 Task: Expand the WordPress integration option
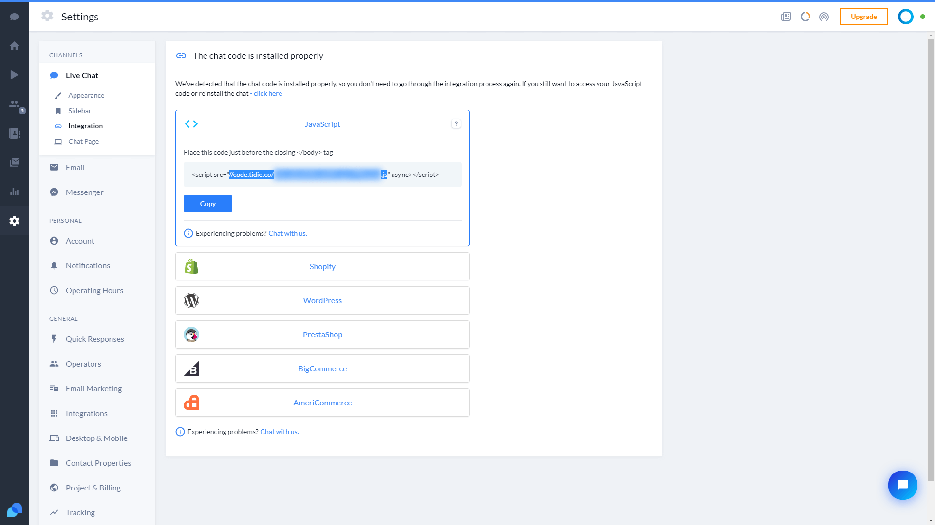click(322, 300)
